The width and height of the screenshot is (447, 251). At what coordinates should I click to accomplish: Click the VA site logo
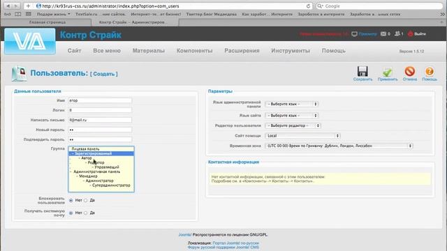30,41
